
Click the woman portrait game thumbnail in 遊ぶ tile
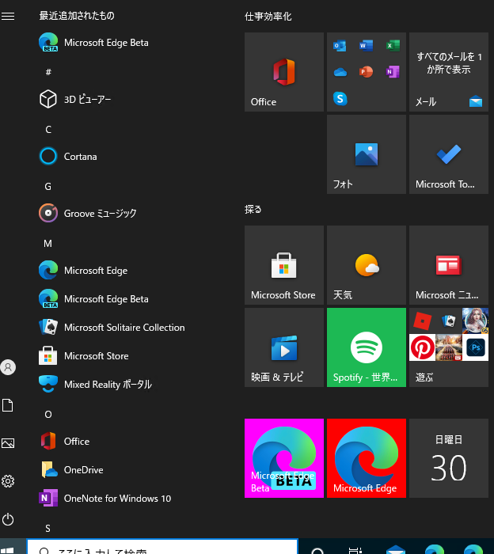click(x=476, y=321)
